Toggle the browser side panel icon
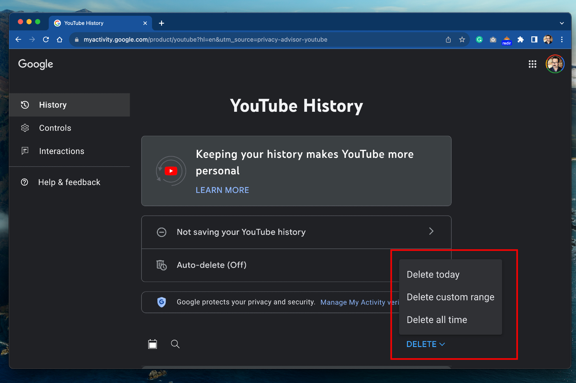 (x=534, y=39)
